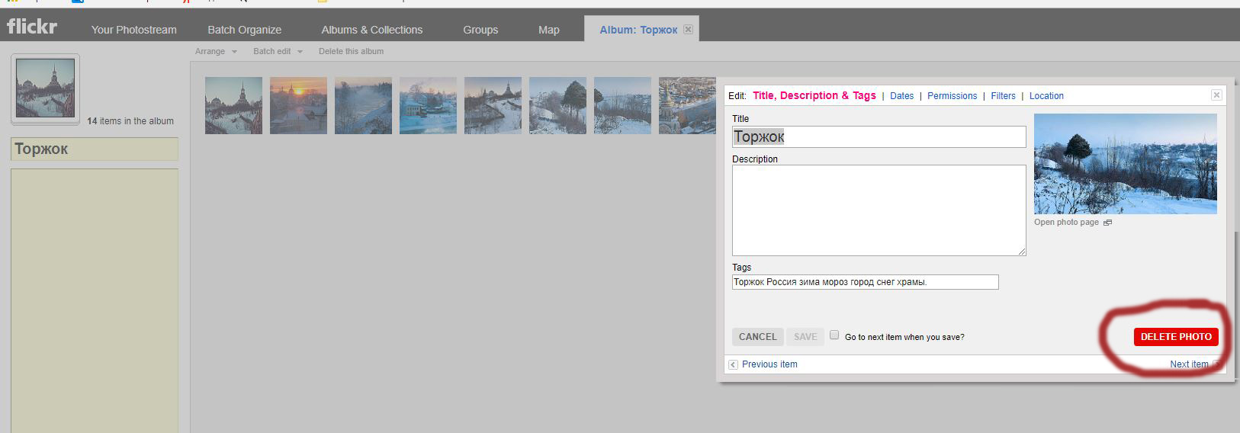This screenshot has height=433, width=1240.
Task: Go to Previous item link
Action: point(769,364)
